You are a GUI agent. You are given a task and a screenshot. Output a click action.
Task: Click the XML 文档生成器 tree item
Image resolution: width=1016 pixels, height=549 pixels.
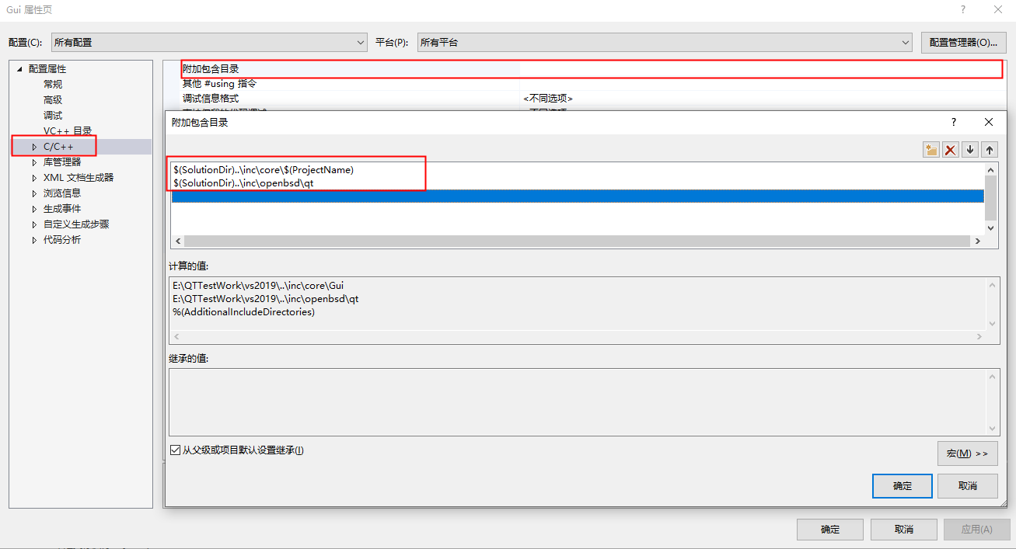pyautogui.click(x=79, y=177)
